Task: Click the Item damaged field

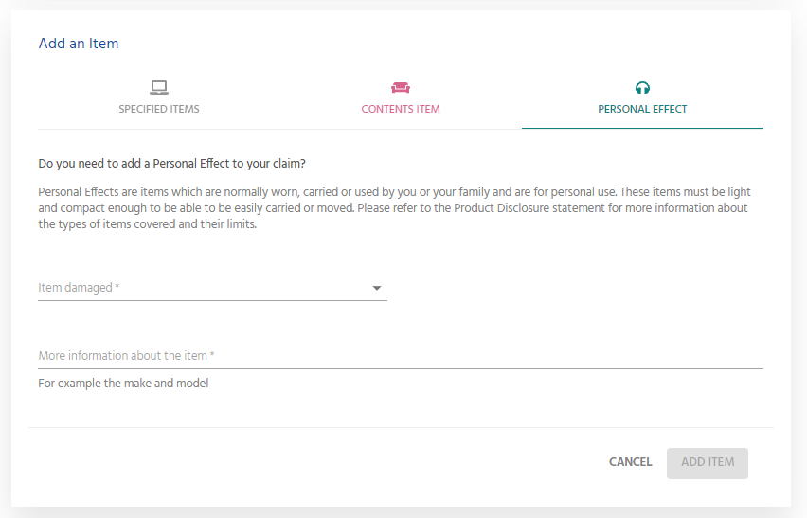Action: 212,288
